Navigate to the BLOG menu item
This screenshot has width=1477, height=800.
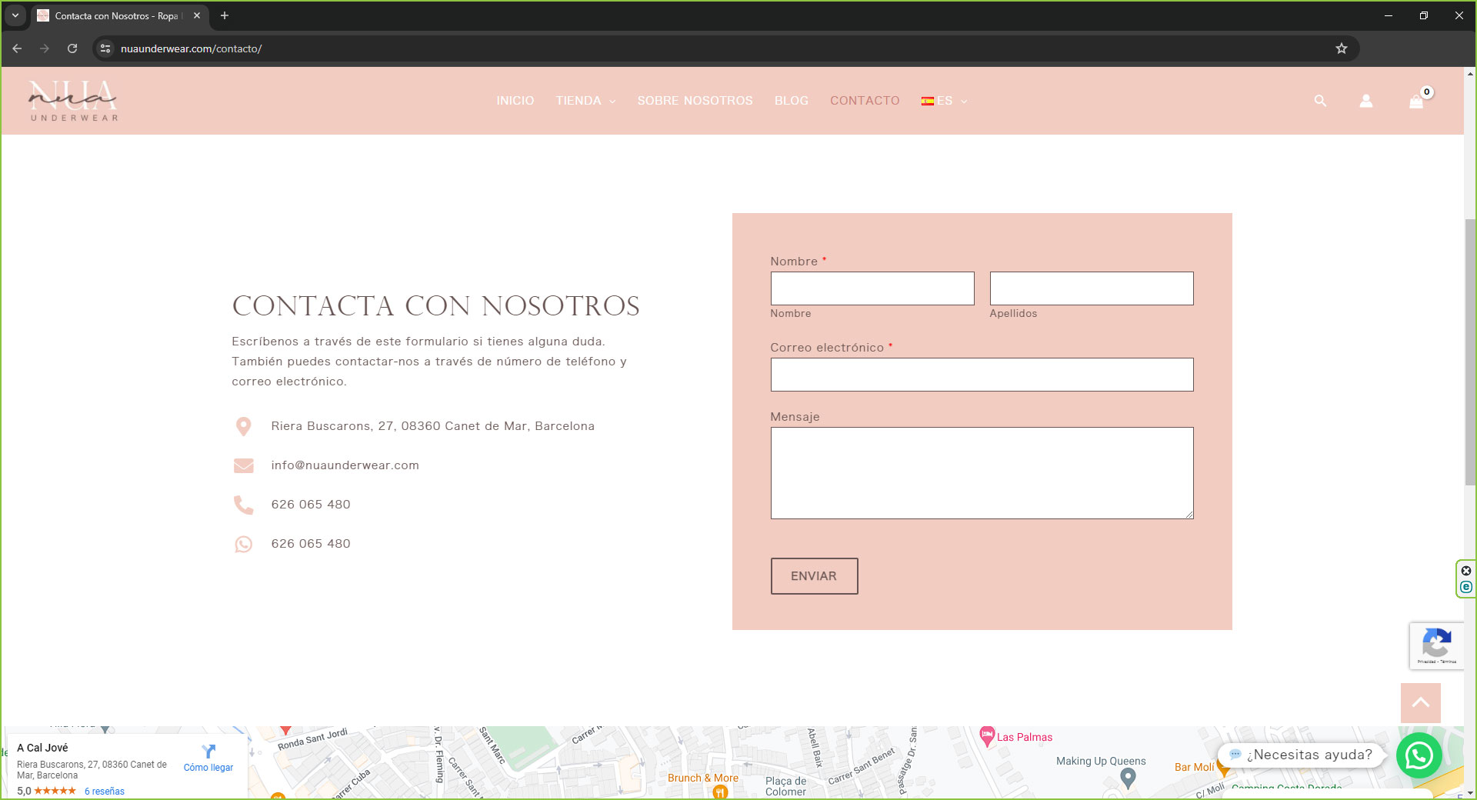click(x=791, y=101)
